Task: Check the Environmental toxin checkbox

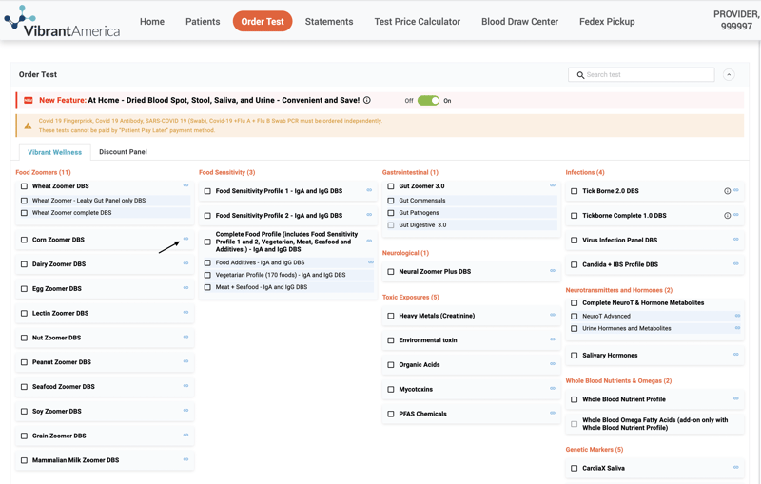Action: coord(391,340)
